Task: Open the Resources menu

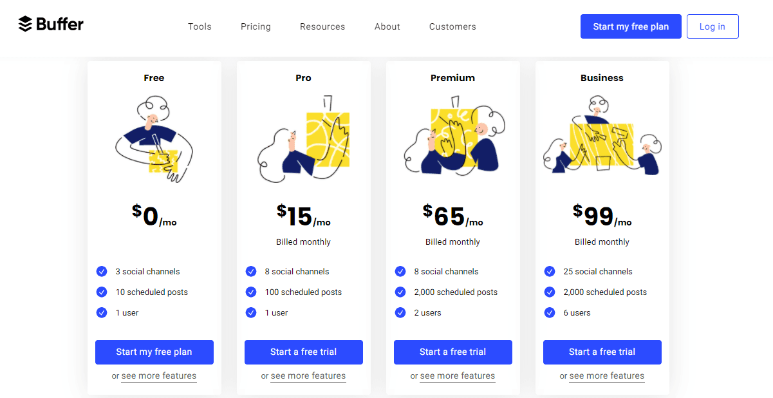Action: point(322,26)
